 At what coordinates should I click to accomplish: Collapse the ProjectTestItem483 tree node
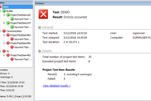pyautogui.click(x=4, y=35)
